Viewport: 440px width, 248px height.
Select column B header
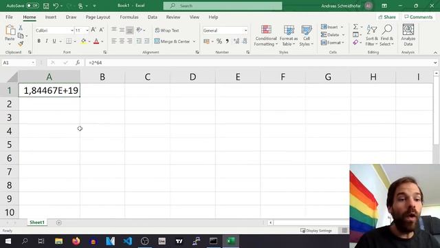pyautogui.click(x=102, y=76)
